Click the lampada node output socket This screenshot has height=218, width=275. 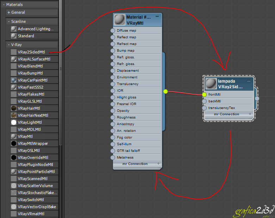pos(257,98)
